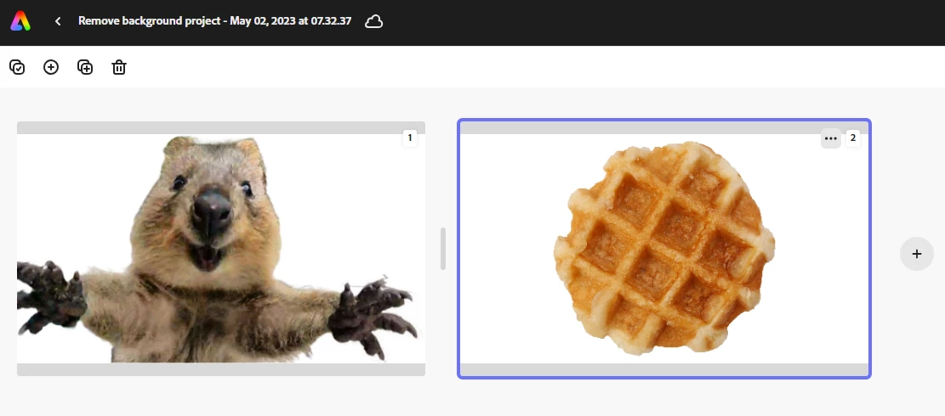This screenshot has height=416, width=945.
Task: Click the divider handle between pages
Action: (443, 249)
